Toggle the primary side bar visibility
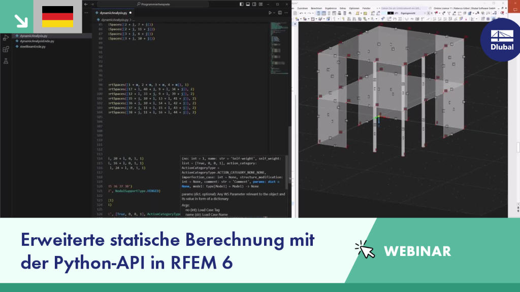520x292 pixels. coord(241,4)
